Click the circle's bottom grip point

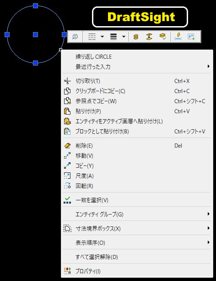click(x=35, y=63)
